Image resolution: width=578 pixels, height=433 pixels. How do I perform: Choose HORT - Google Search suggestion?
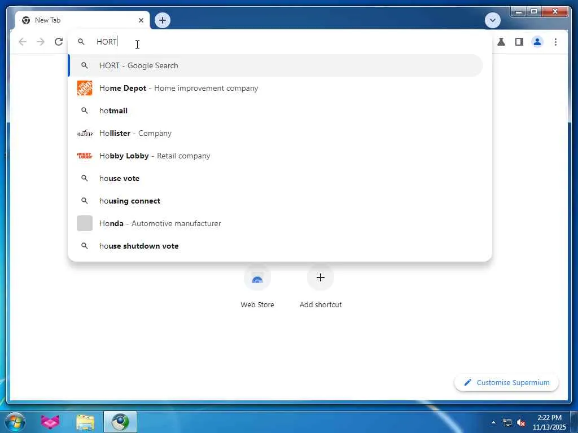[x=275, y=65]
